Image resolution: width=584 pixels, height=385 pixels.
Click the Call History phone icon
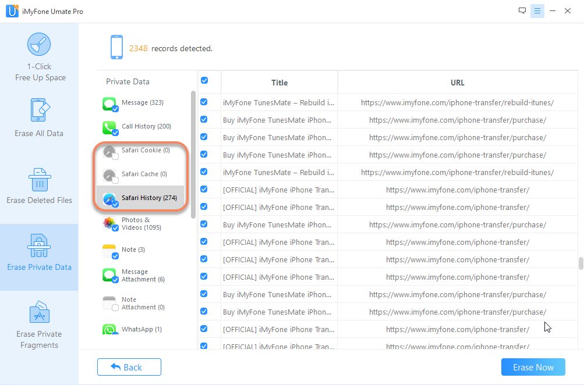(110, 128)
